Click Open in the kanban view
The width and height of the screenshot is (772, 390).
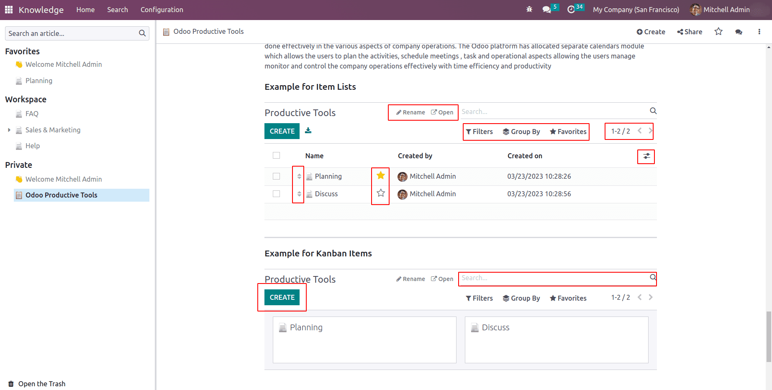click(442, 279)
